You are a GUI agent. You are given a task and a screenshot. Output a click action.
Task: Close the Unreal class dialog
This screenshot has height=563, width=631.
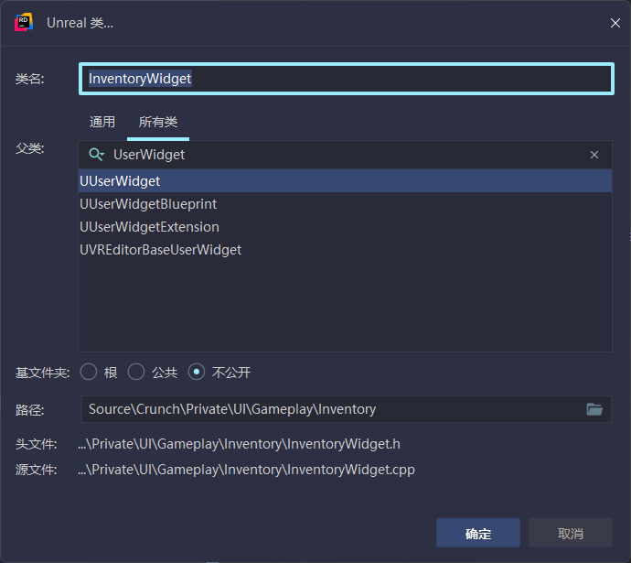[615, 23]
